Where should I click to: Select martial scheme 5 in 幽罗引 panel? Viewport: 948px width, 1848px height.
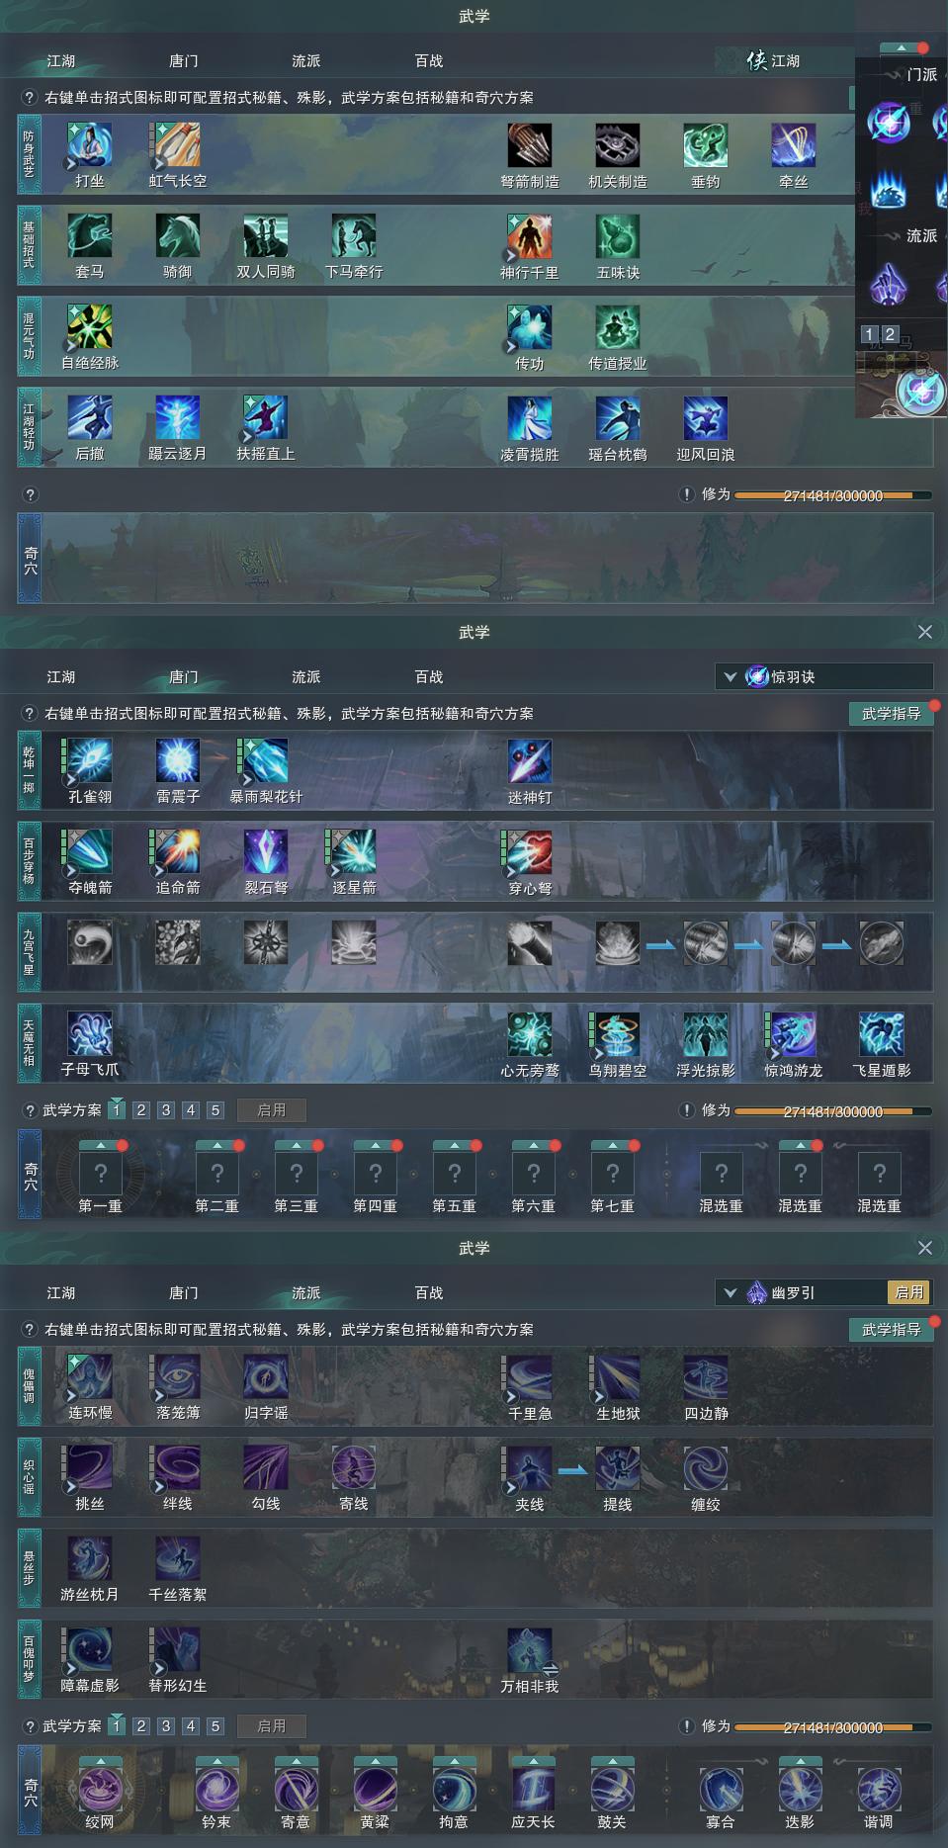pos(215,1726)
